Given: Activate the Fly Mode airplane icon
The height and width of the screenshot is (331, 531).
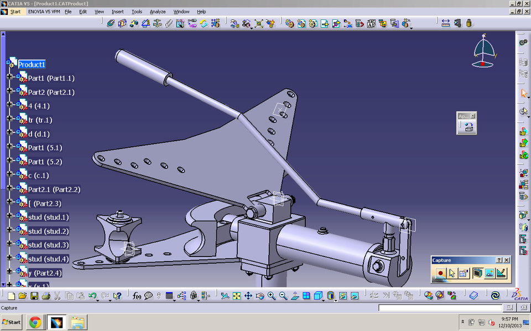Looking at the screenshot, I should [x=225, y=296].
